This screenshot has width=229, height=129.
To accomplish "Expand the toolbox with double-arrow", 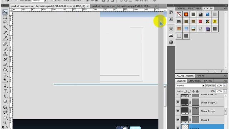I will point(3,5).
